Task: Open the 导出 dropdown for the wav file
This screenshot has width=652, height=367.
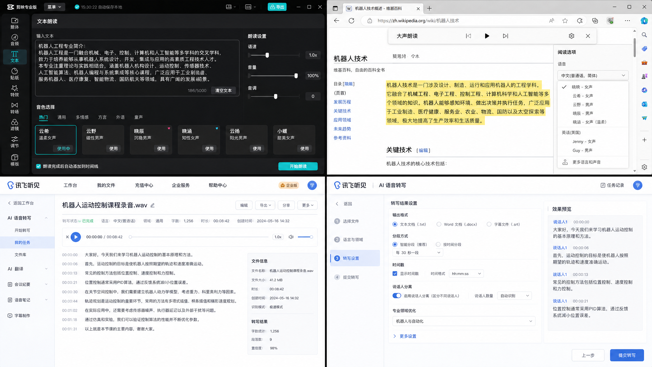Action: coord(265,205)
